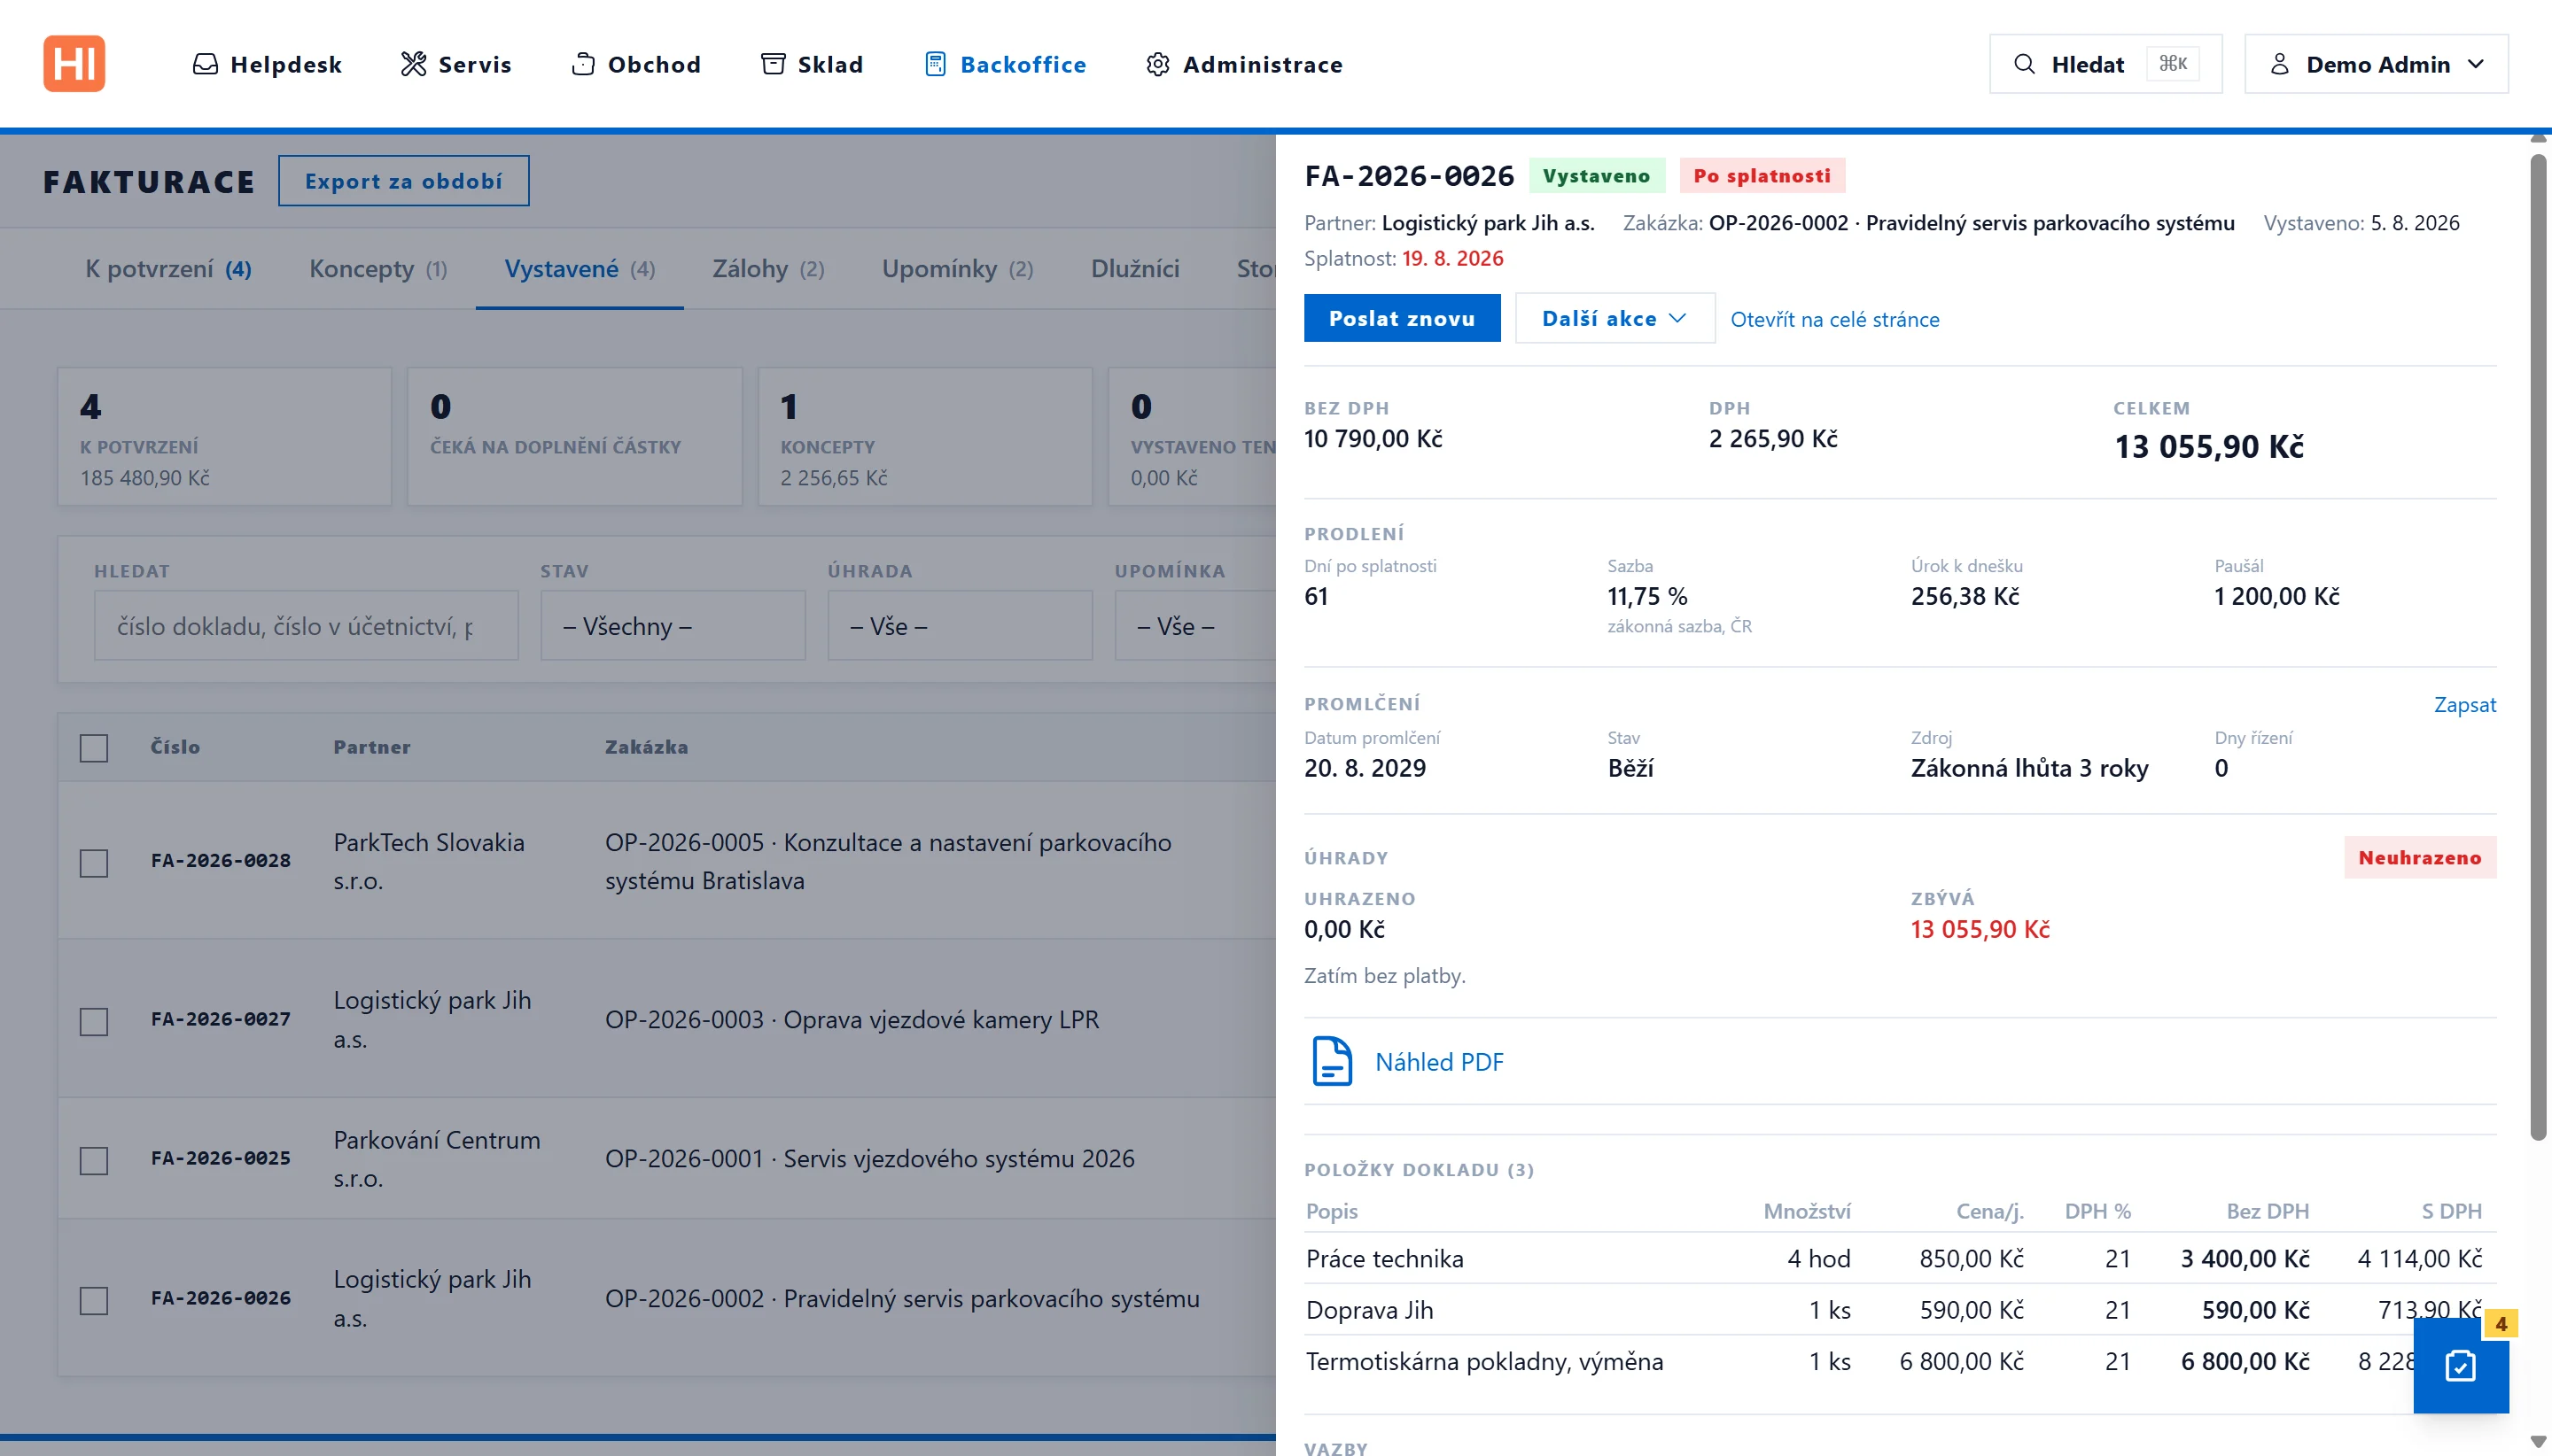Click the Sklad archive box icon
This screenshot has width=2552, height=1456.
[774, 64]
